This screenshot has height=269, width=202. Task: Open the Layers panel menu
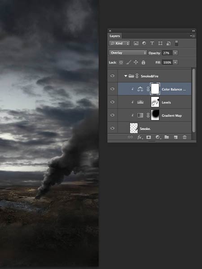point(193,36)
